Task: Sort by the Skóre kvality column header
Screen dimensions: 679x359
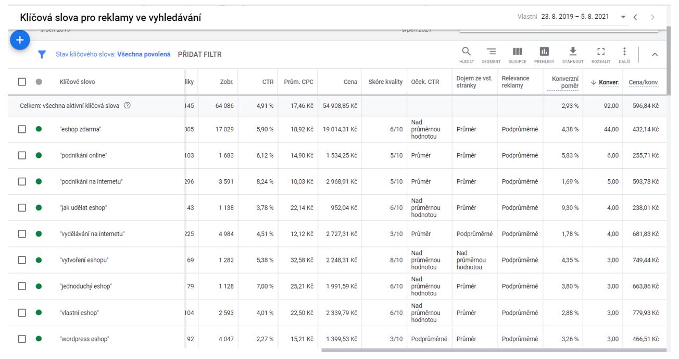Action: point(385,82)
